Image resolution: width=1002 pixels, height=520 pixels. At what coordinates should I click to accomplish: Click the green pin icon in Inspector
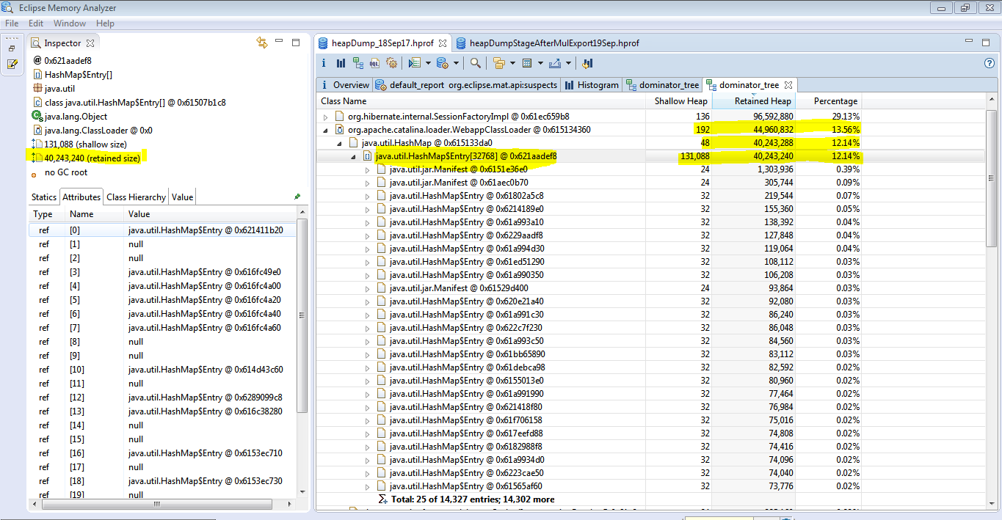coord(297,197)
